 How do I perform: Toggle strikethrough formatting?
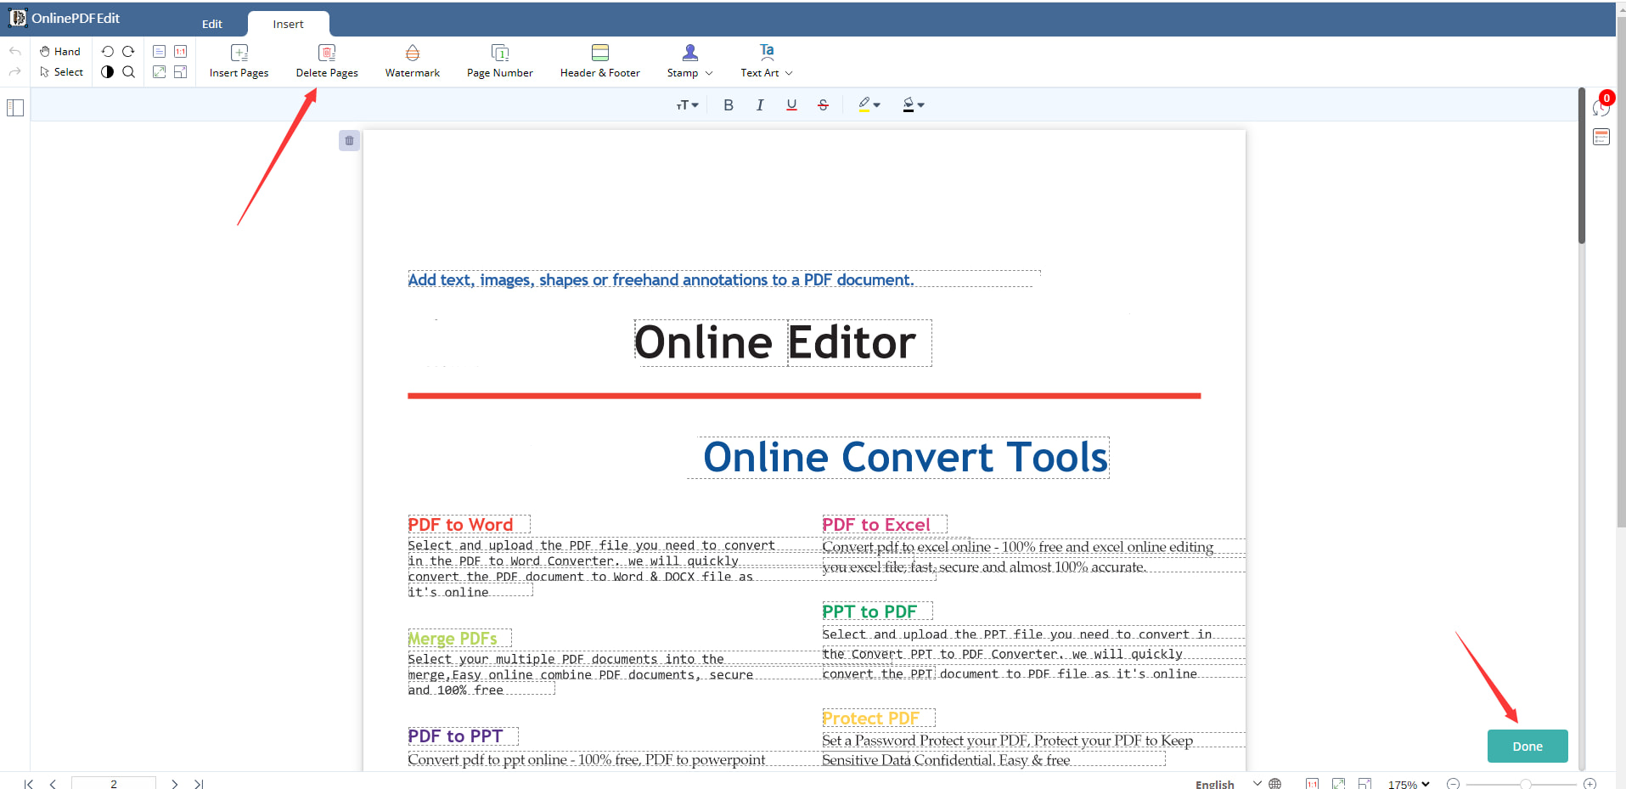(x=823, y=105)
